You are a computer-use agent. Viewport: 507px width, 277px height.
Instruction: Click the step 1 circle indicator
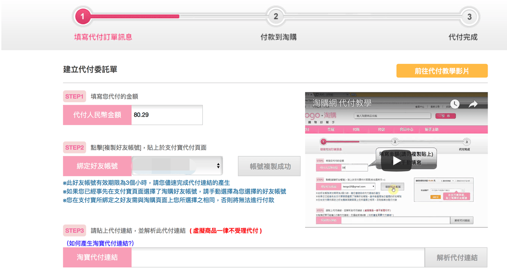pos(82,16)
